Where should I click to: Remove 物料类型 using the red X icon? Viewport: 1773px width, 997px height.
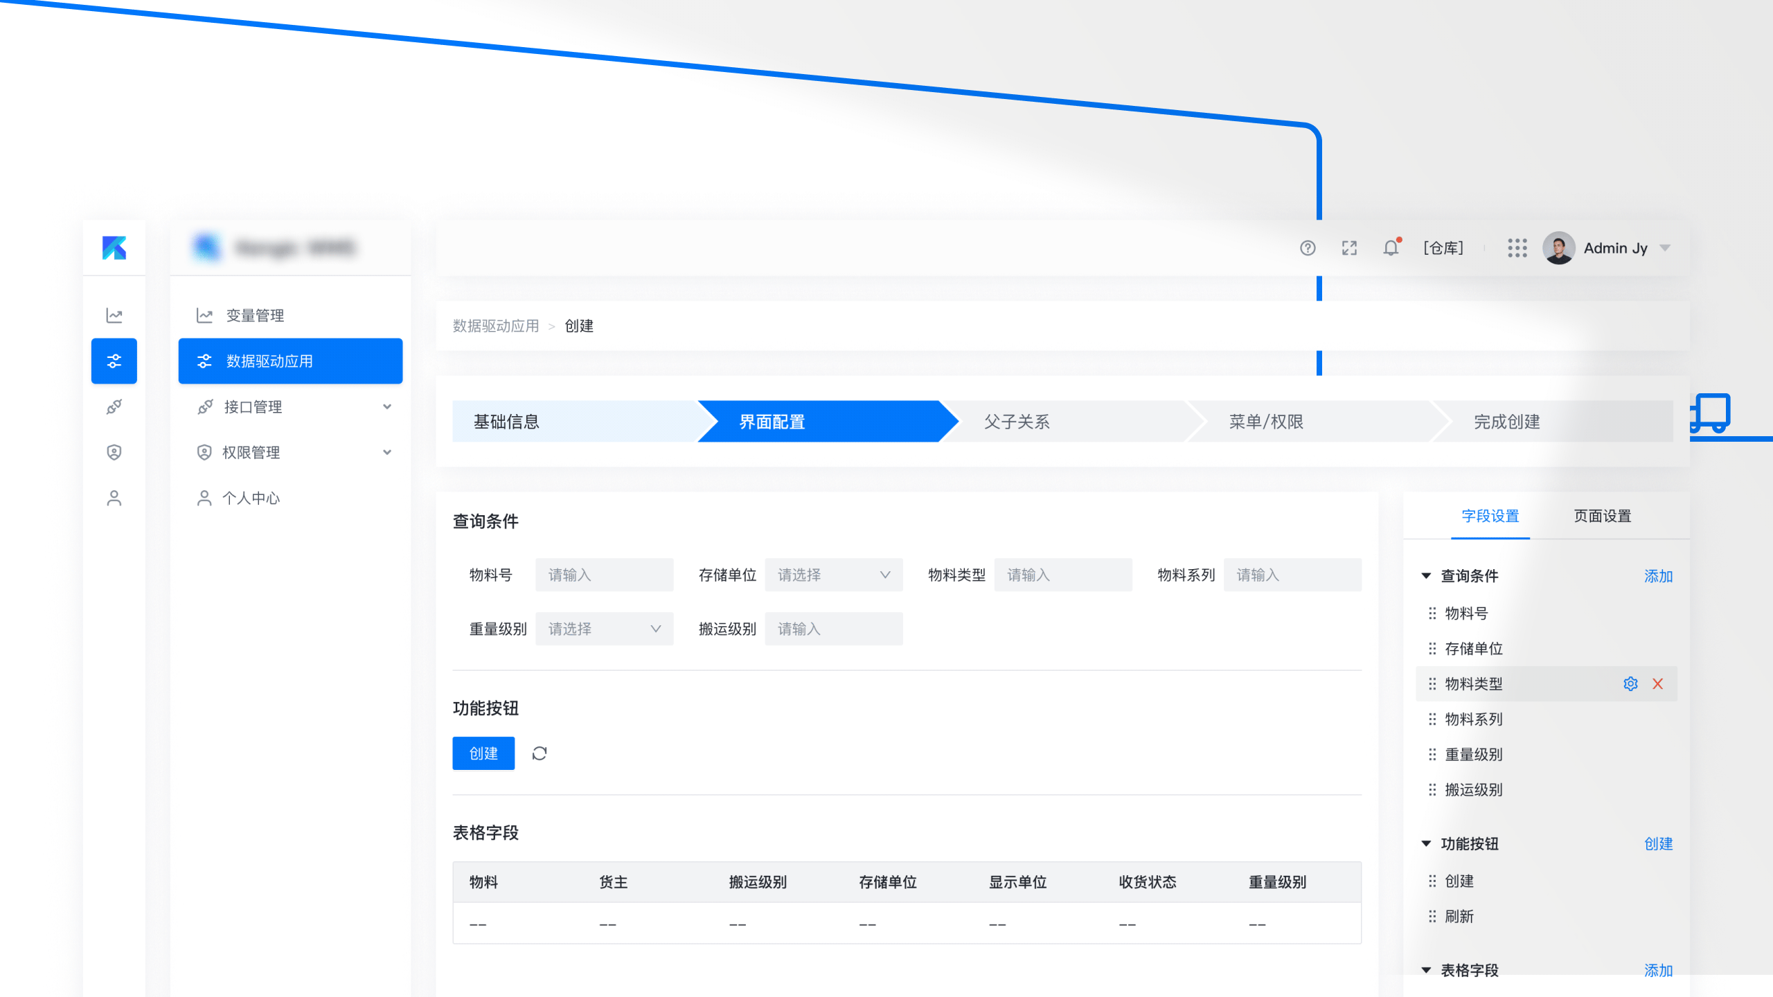1659,683
